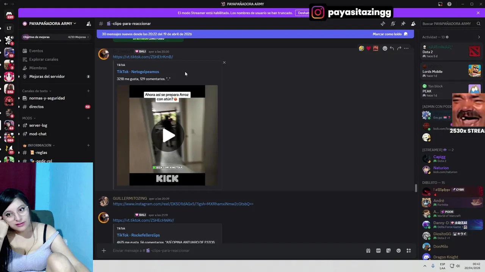Click the plus attach button in message bar
This screenshot has width=485, height=272.
[x=103, y=250]
